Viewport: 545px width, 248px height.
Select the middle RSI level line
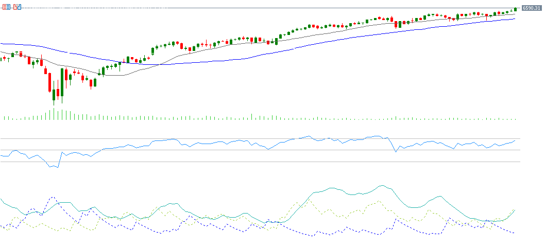click(x=258, y=150)
